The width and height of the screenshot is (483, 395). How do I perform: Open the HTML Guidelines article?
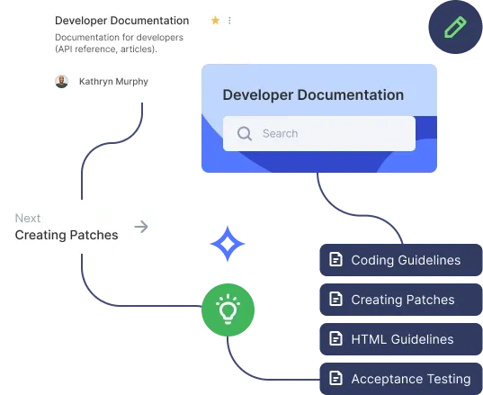pyautogui.click(x=401, y=339)
